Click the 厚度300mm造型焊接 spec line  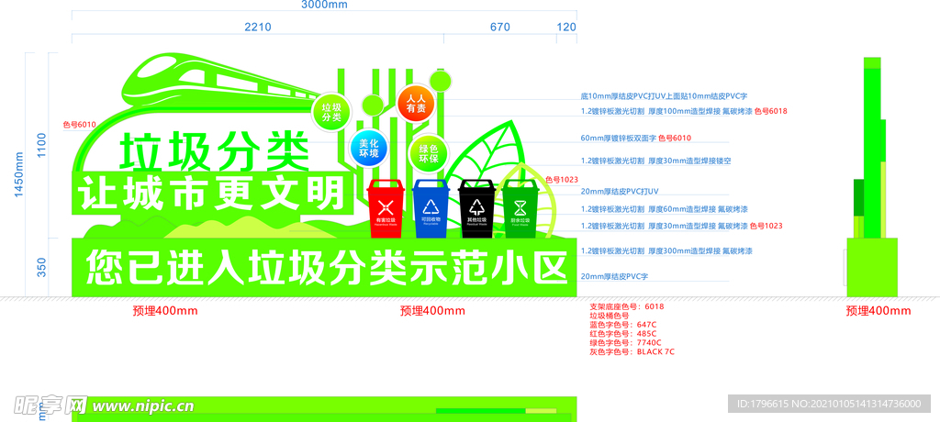coord(666,250)
